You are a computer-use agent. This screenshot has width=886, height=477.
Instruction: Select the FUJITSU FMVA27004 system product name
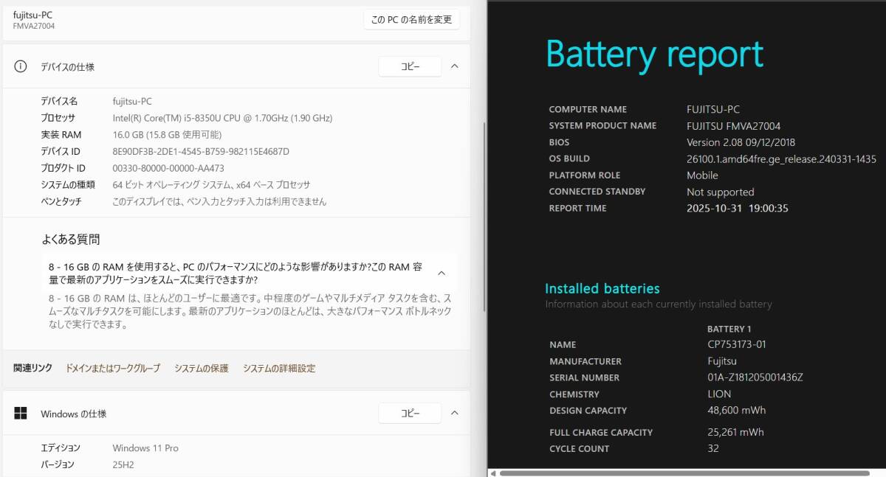click(733, 126)
